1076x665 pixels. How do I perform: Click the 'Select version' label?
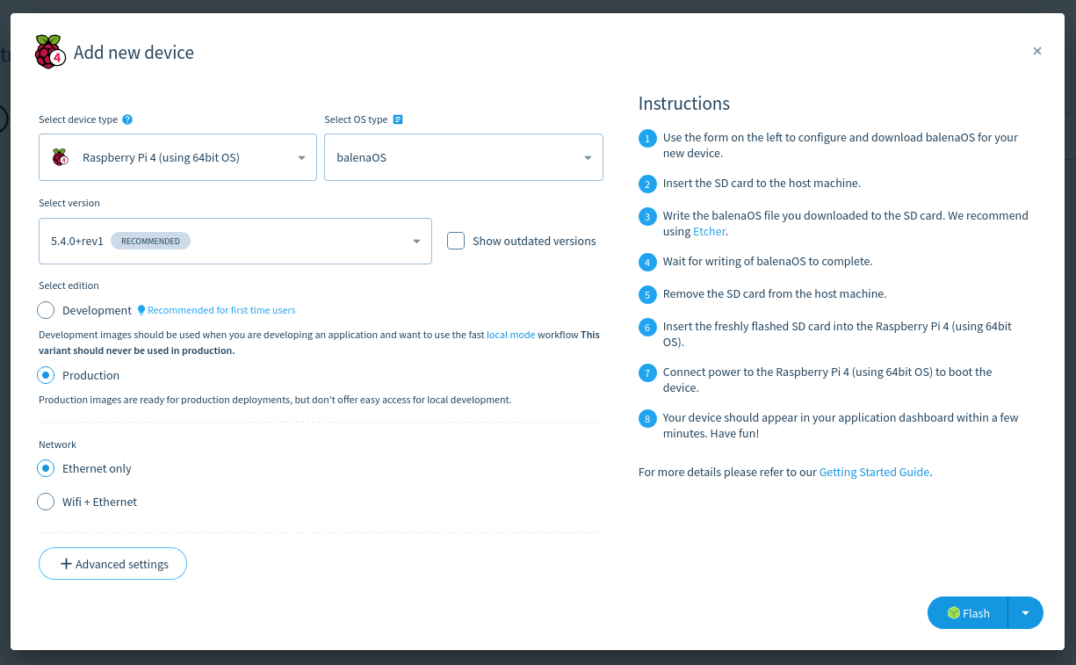[69, 203]
